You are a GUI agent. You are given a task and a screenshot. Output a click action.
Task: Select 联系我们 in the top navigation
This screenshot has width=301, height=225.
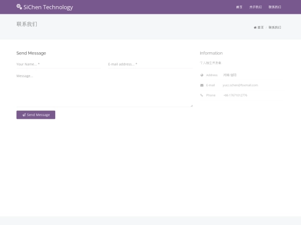(x=275, y=7)
